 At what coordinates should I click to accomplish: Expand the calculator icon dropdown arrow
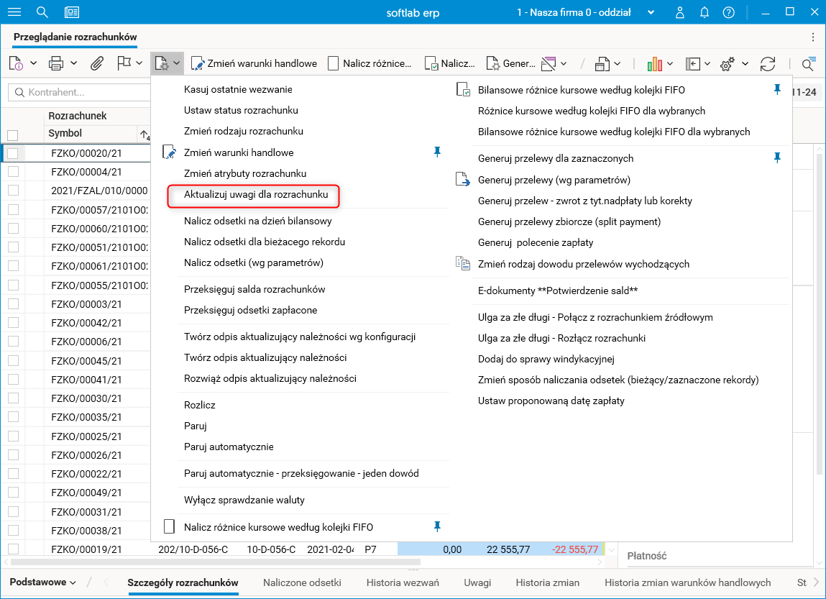pos(617,64)
